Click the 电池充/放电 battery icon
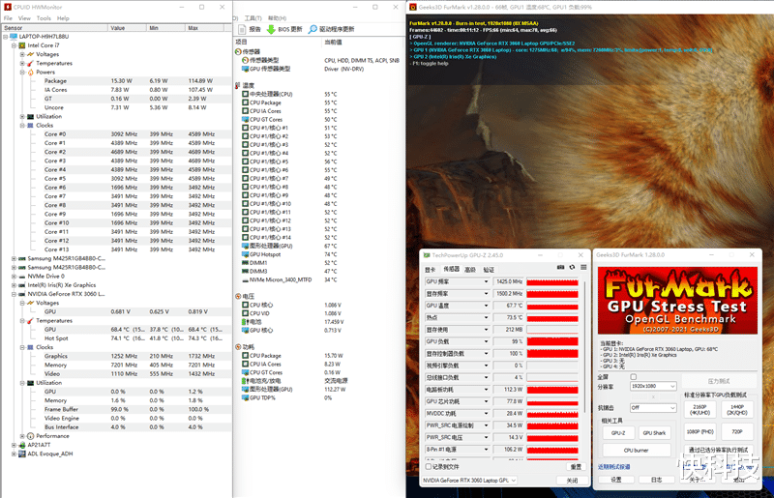Image resolution: width=774 pixels, height=498 pixels. 245,381
